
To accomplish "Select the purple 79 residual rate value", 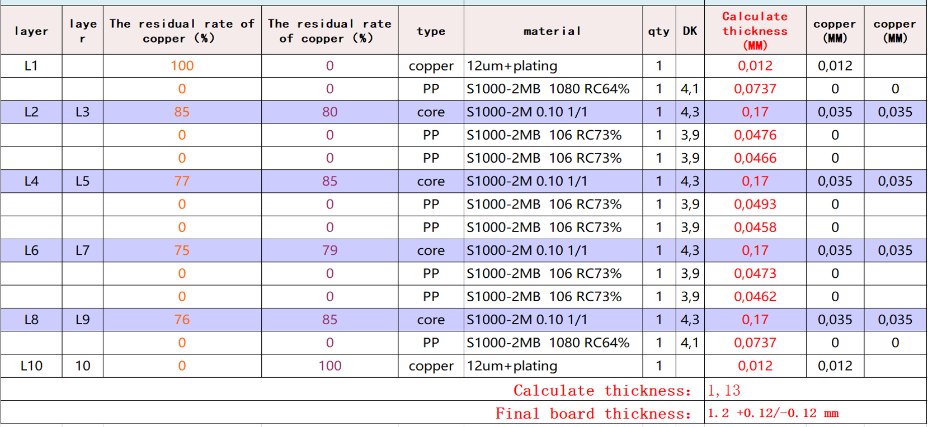I will click(x=330, y=250).
